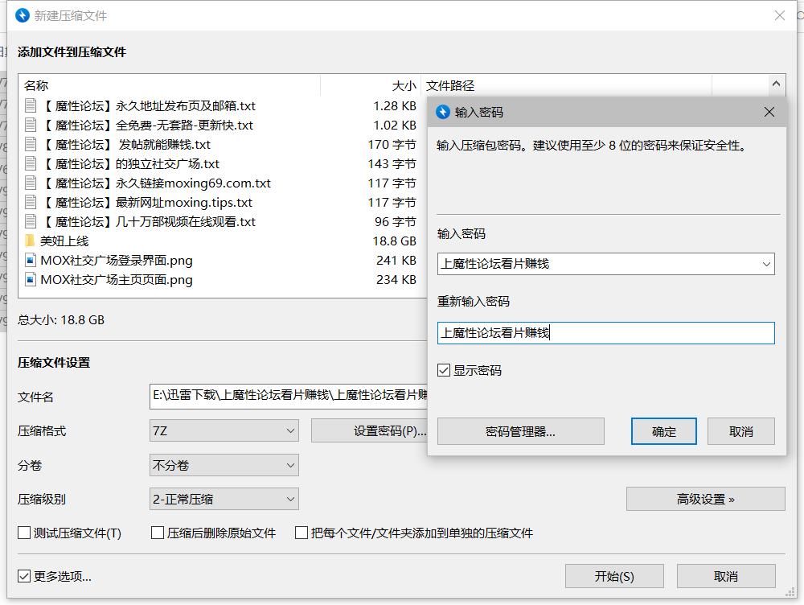
Task: Click the 开始(S) button
Action: click(x=614, y=576)
